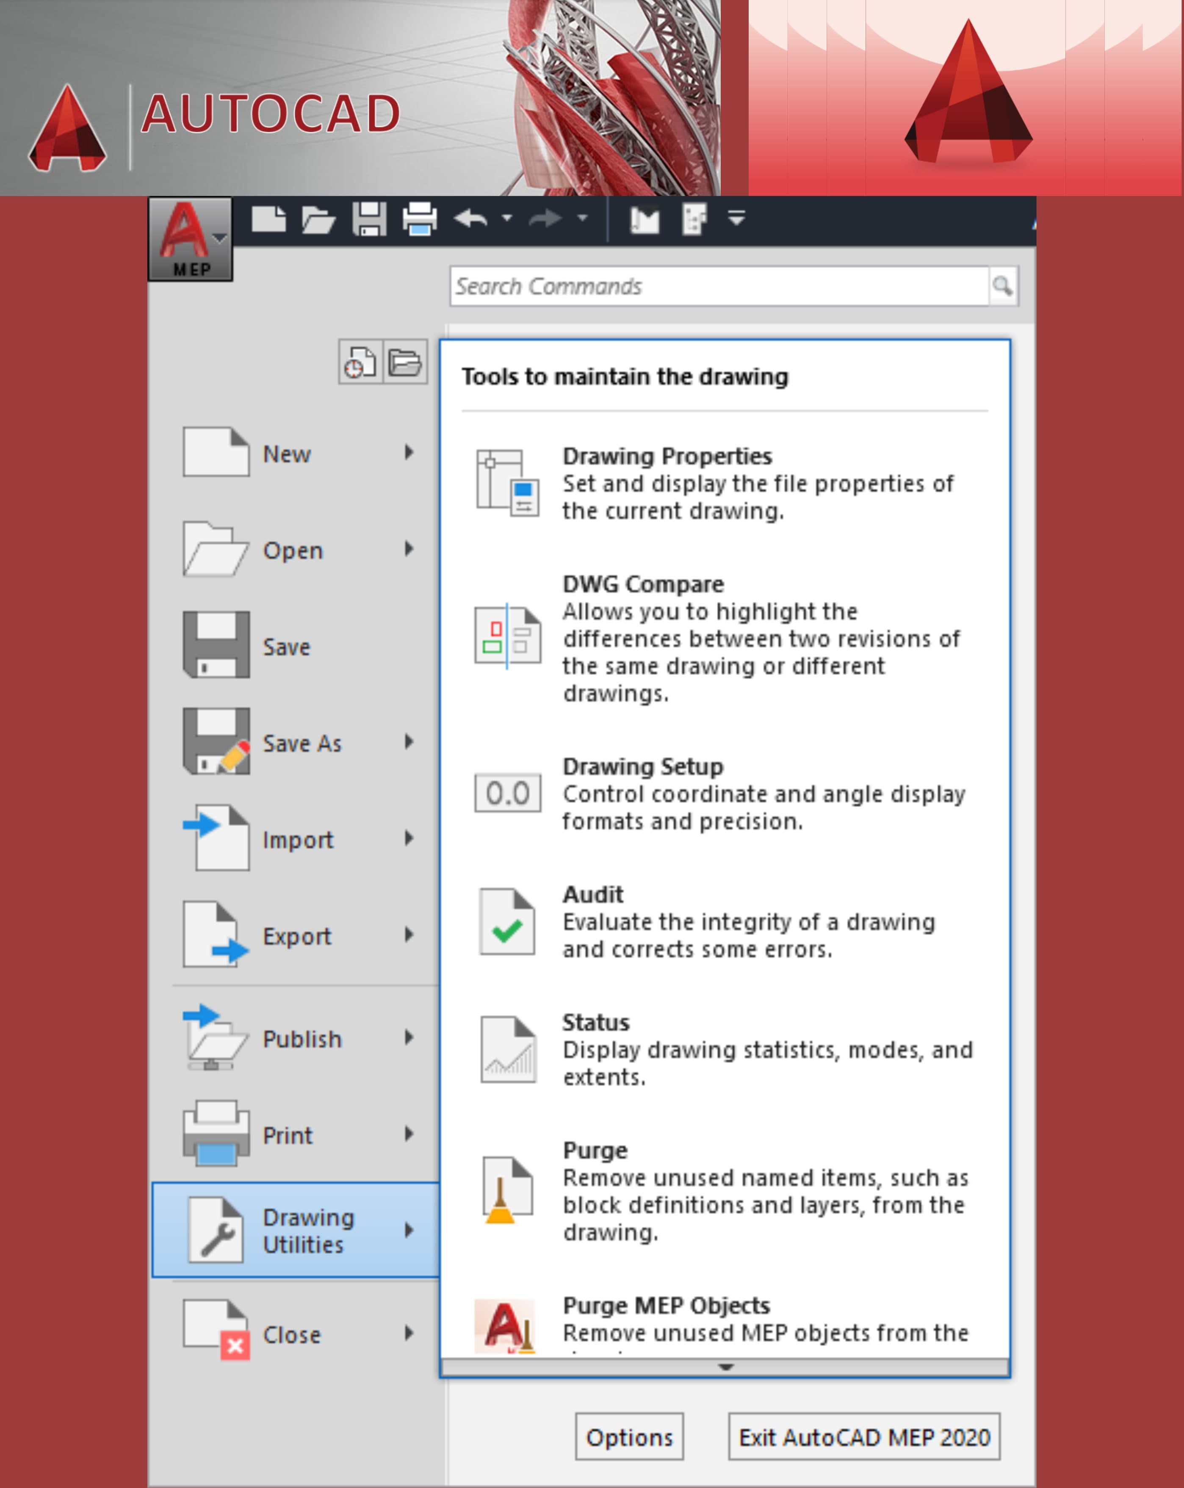Click the Options button
The width and height of the screenshot is (1184, 1488).
tap(629, 1437)
